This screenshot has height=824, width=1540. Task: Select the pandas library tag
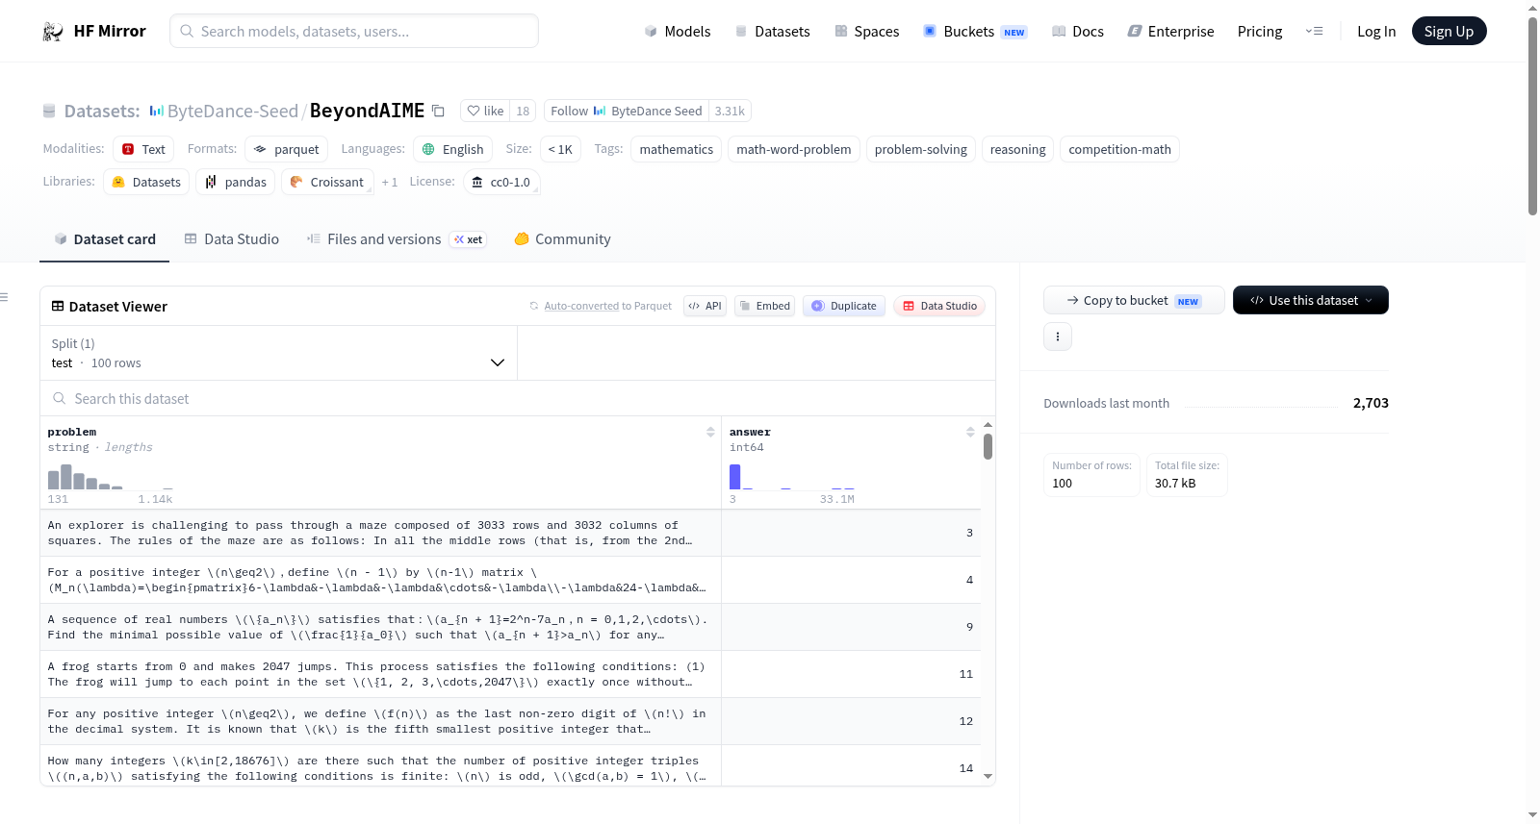[236, 182]
